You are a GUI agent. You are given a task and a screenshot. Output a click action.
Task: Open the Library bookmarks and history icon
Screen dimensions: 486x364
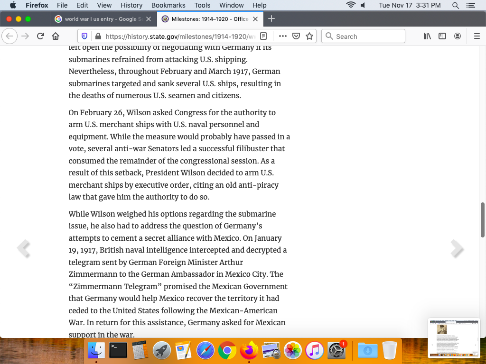427,36
